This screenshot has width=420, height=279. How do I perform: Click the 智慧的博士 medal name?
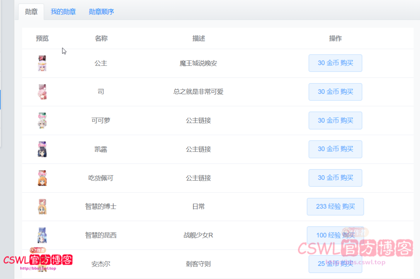point(101,207)
